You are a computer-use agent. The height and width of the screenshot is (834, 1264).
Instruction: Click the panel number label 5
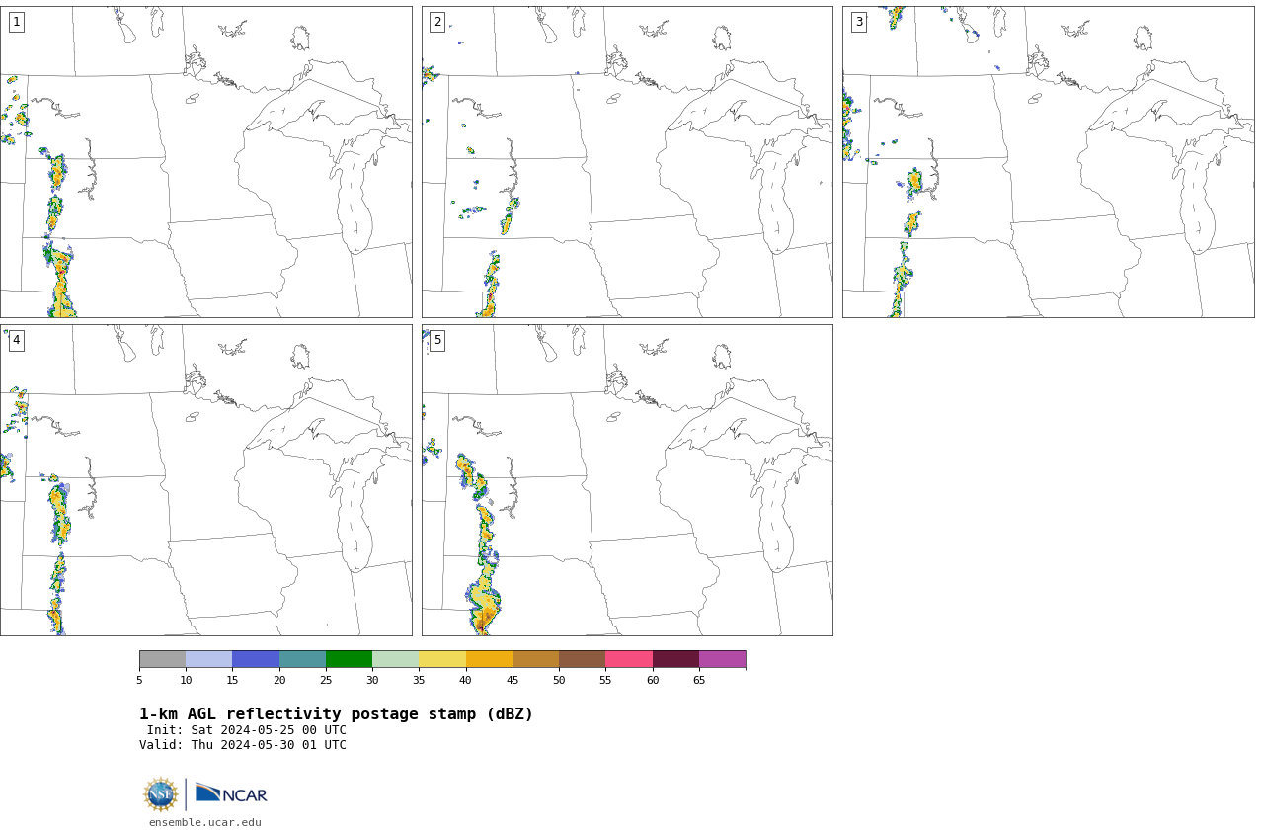[437, 340]
